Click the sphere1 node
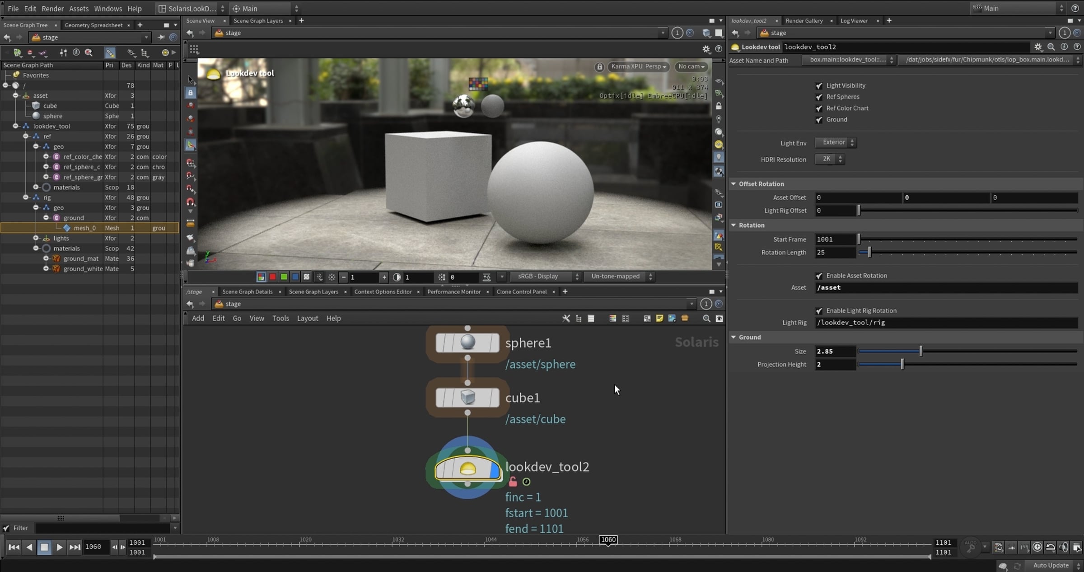 coord(467,342)
